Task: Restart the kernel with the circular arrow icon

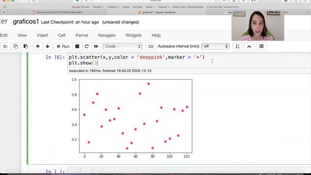Action: click(86, 47)
